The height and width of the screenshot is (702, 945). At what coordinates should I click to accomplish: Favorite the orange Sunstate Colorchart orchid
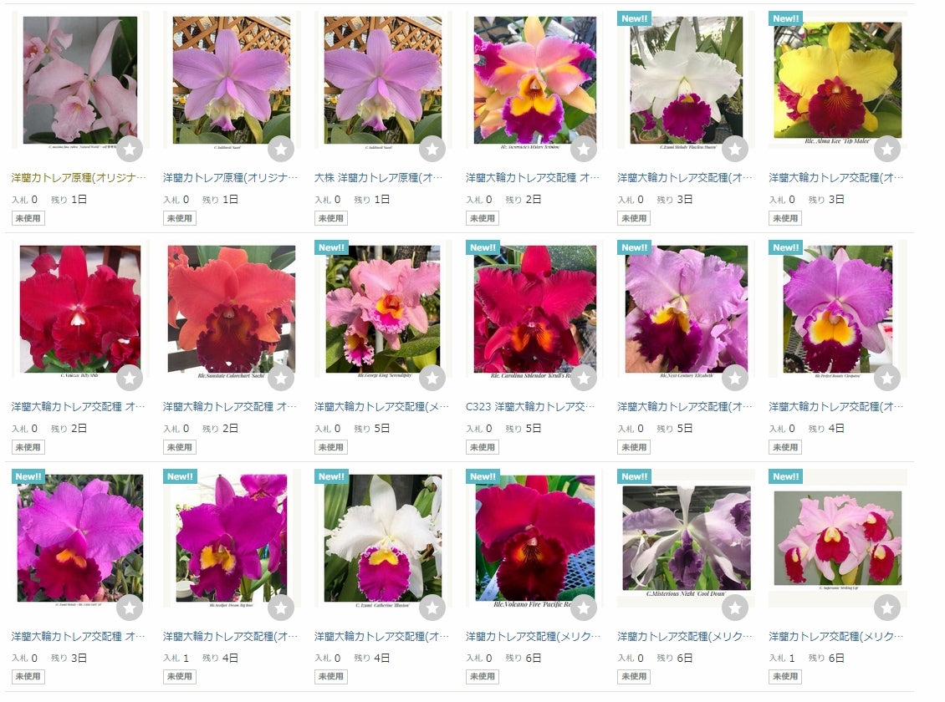(280, 378)
